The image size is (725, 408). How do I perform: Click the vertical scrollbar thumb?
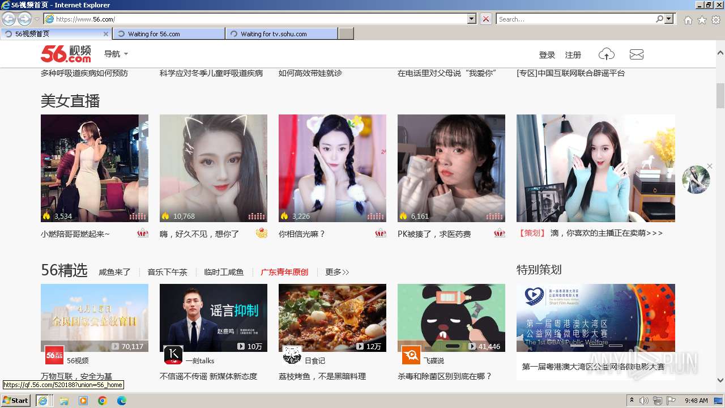(x=720, y=95)
